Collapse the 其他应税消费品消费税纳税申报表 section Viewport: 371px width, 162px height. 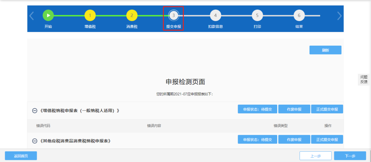pos(35,141)
